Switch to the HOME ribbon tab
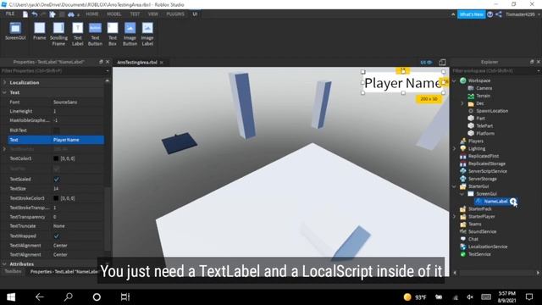Image resolution: width=542 pixels, height=305 pixels. tap(92, 14)
